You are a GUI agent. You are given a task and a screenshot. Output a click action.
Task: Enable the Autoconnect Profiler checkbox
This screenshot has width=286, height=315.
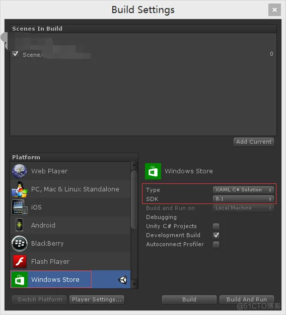point(216,245)
